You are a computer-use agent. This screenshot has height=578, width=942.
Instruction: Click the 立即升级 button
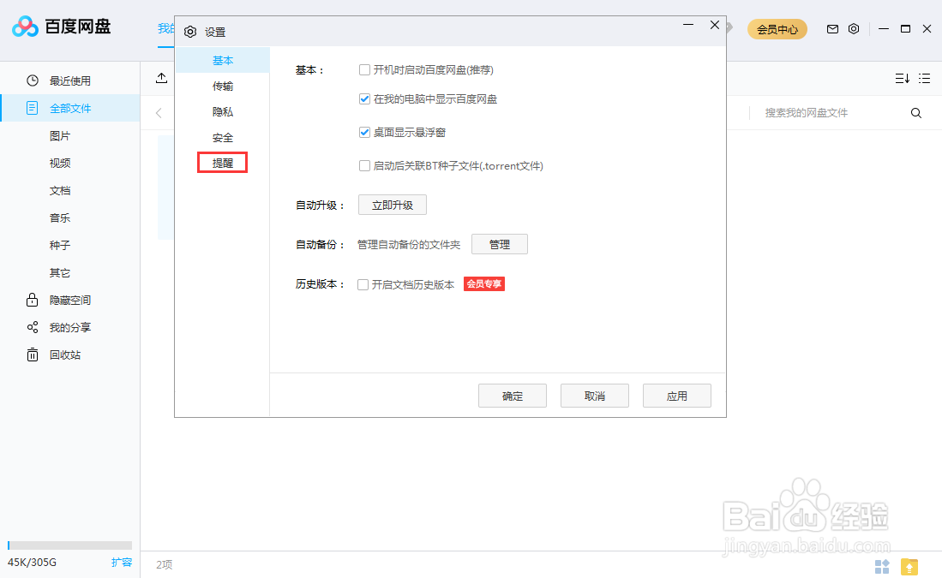pos(393,206)
